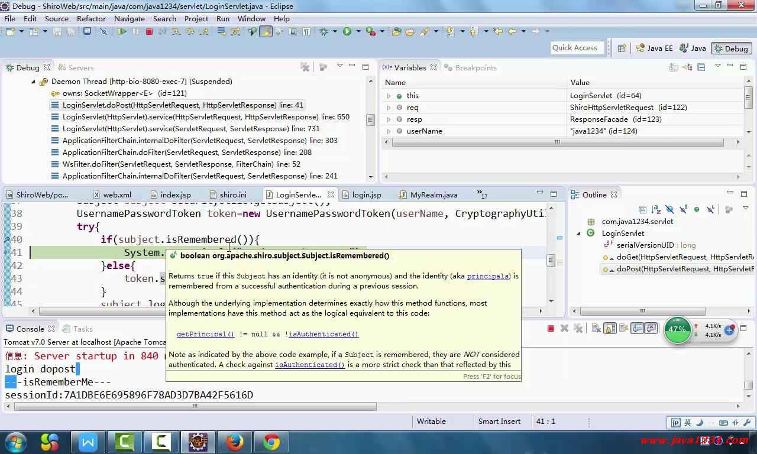Show the hidden editor tabs list
757x454 pixels.
481,194
